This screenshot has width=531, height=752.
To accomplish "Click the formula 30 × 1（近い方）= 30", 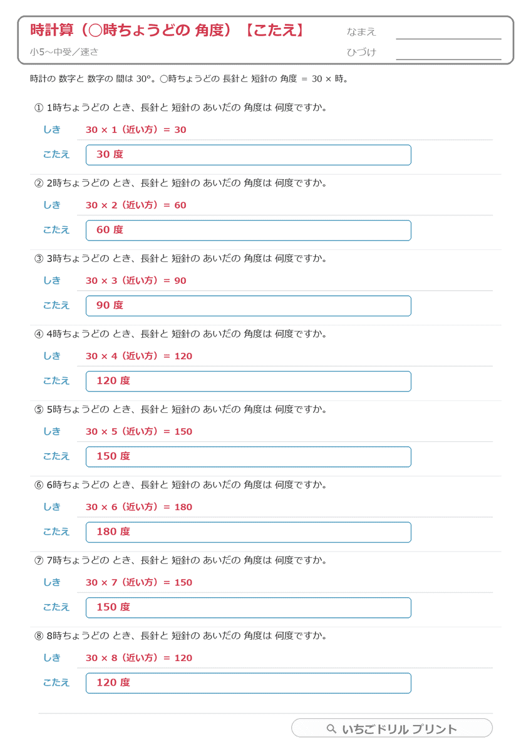I will coord(136,130).
